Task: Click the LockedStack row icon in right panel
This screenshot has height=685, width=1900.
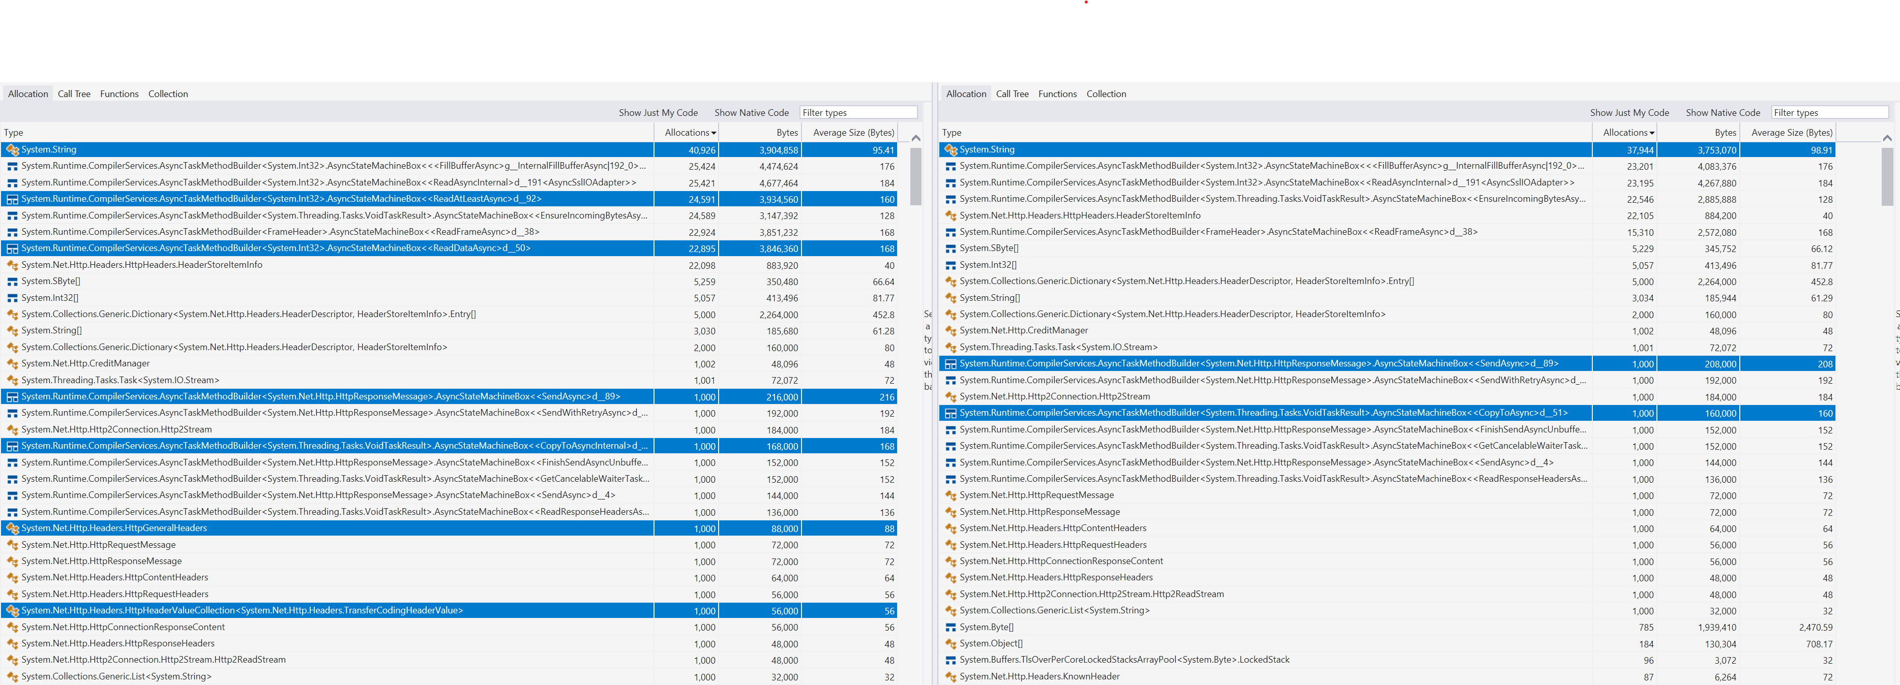Action: tap(951, 660)
